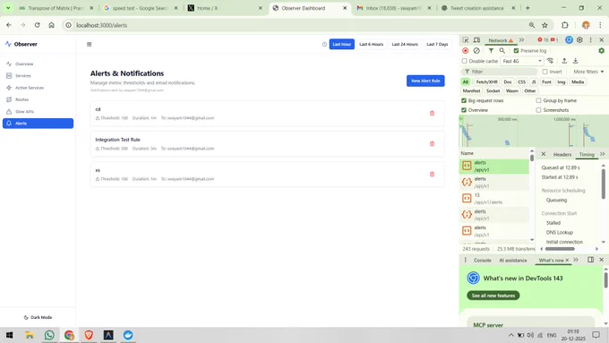Screen dimensions: 609x343
Task: Toggle Big request rows checkbox
Action: click(x=464, y=100)
